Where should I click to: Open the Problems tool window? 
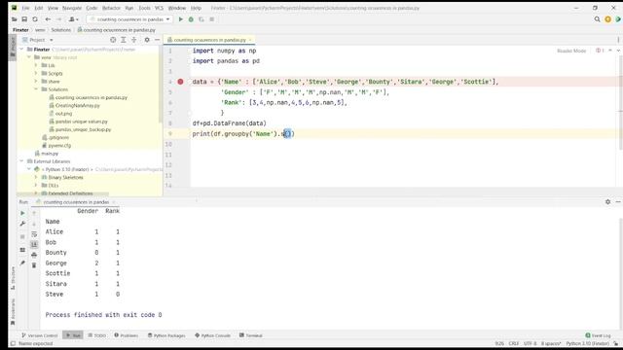[x=127, y=335]
